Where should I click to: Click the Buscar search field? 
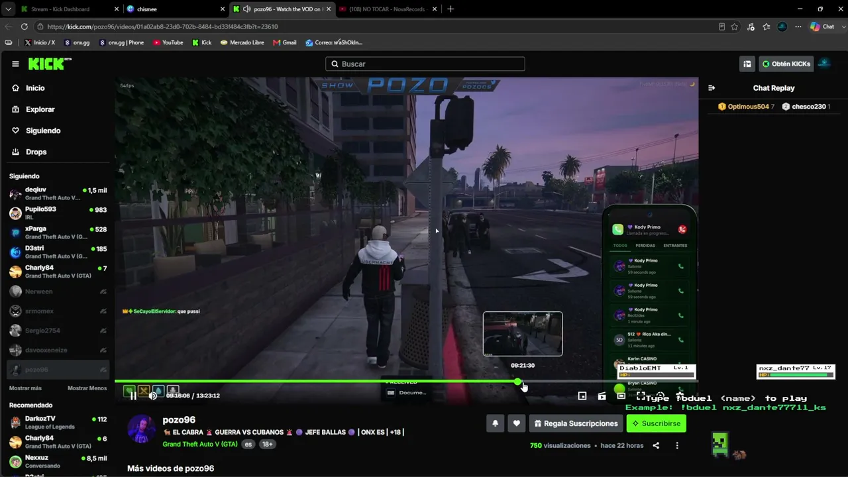coord(425,64)
